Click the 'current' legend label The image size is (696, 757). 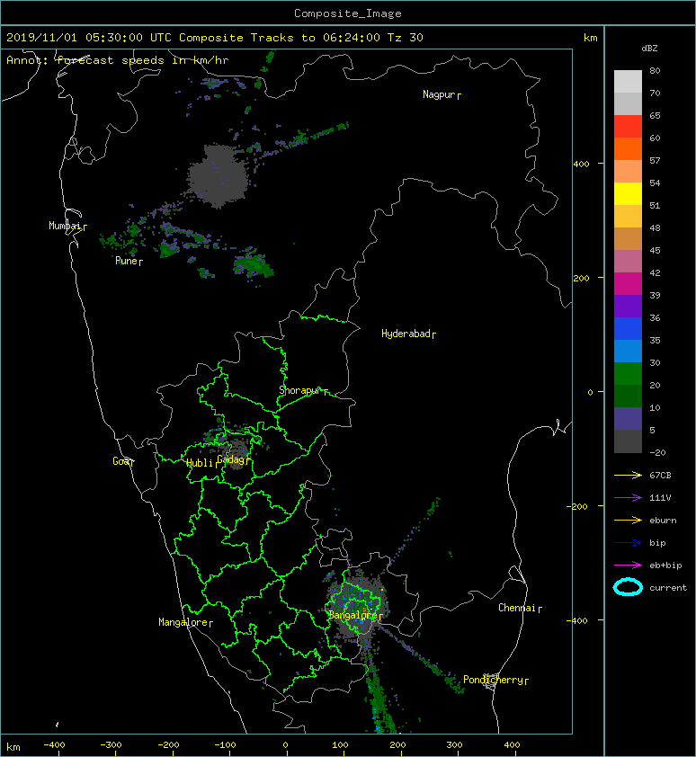tap(668, 588)
